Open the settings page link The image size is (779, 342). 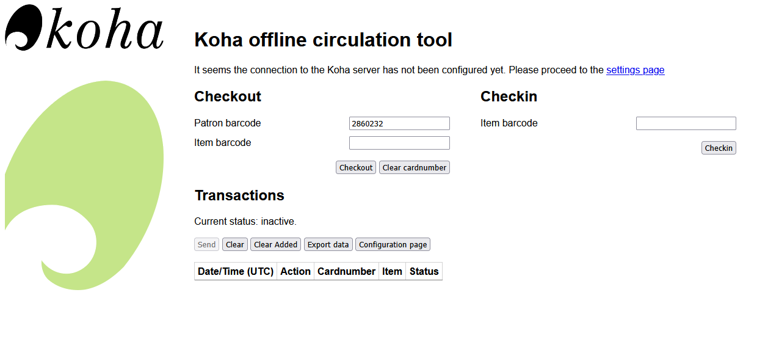click(635, 70)
